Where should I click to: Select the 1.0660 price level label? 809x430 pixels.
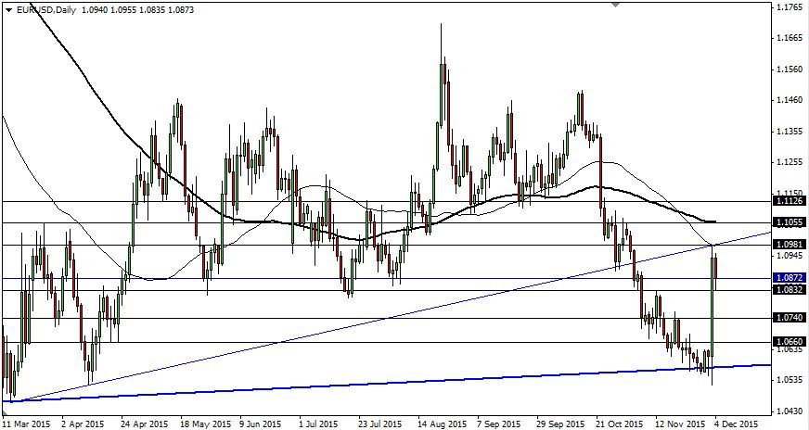click(x=789, y=340)
